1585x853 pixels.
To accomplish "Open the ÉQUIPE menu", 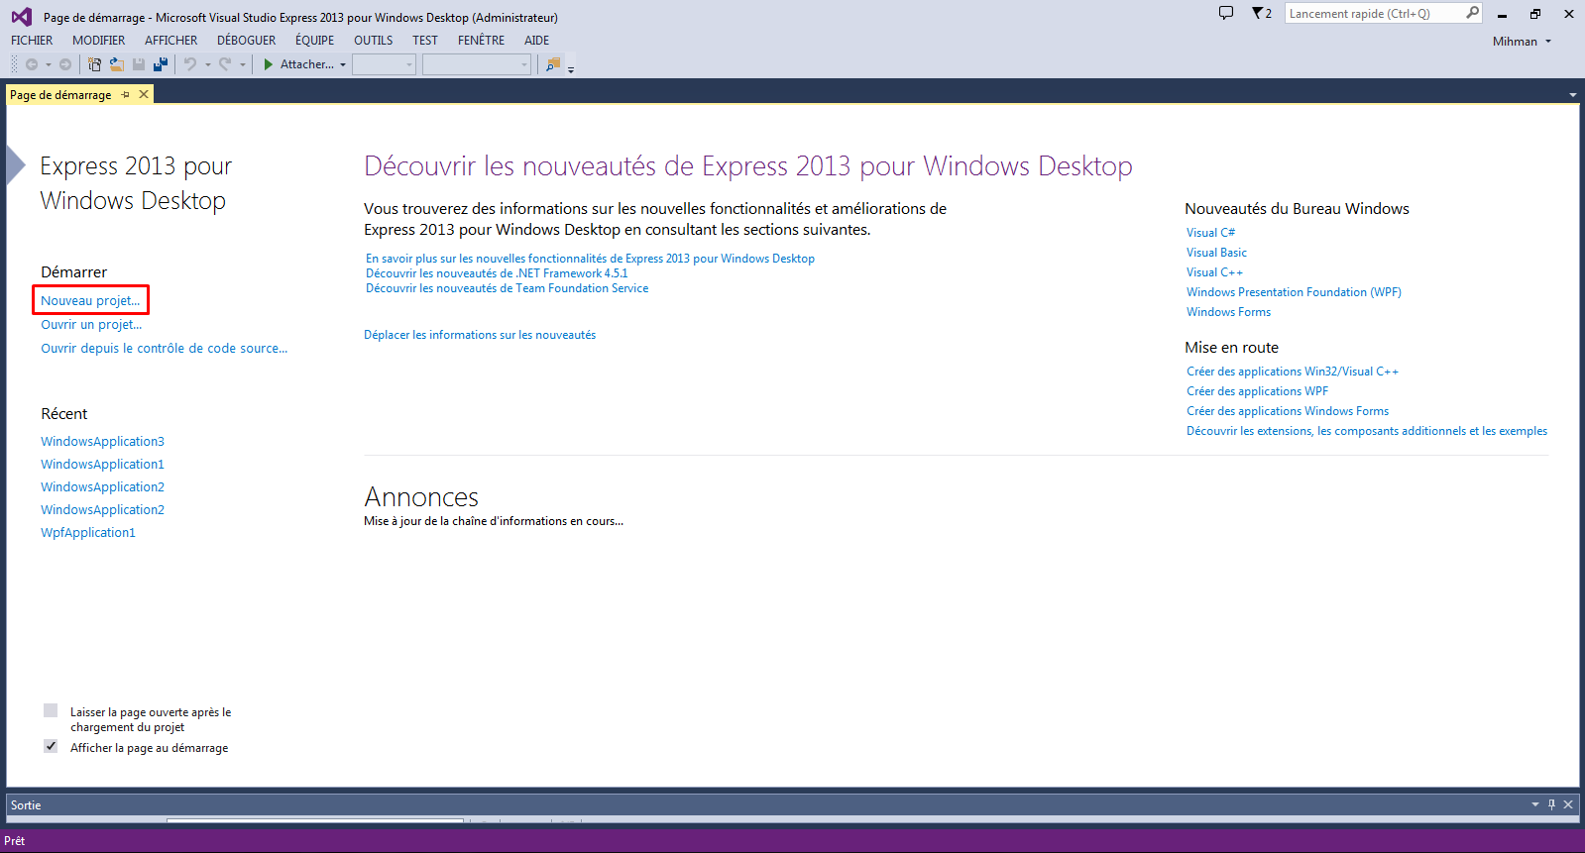I will [x=315, y=41].
